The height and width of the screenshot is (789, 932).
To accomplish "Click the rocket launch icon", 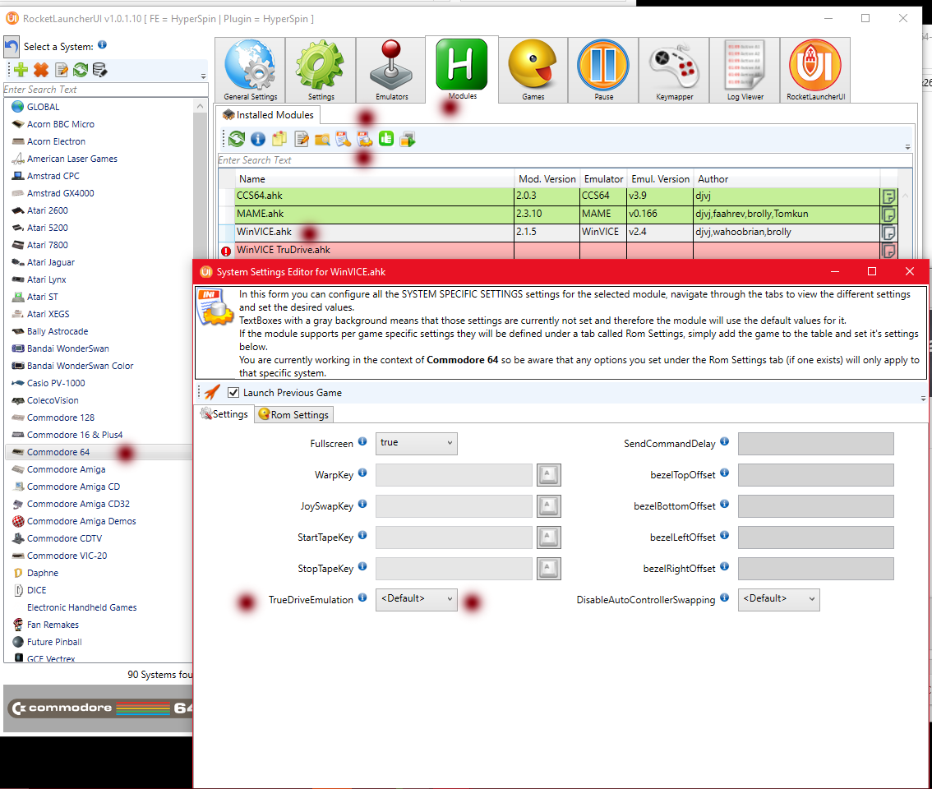I will tap(212, 393).
